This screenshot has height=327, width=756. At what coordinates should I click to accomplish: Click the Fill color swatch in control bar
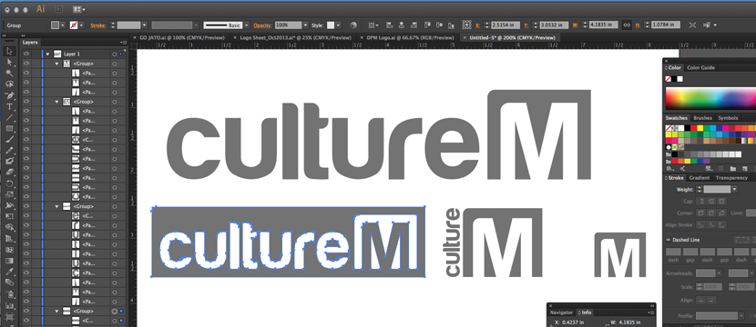coord(56,25)
